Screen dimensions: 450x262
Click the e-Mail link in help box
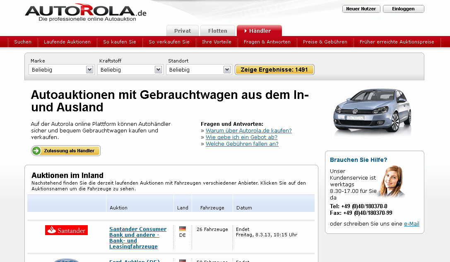point(411,224)
